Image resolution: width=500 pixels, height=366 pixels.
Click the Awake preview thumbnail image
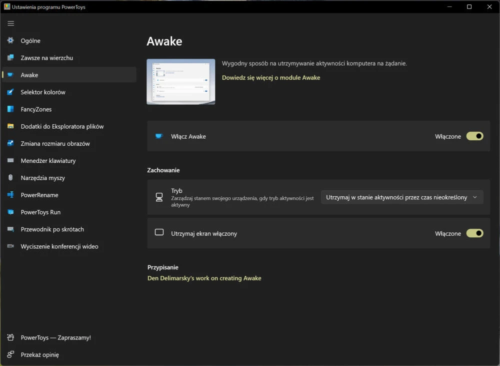[181, 82]
